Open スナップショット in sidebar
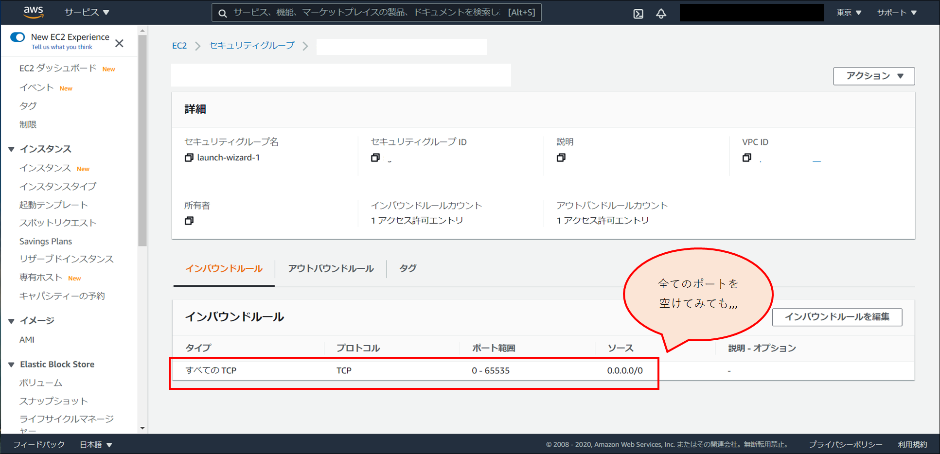Screen dimensions: 940x454 tap(53, 401)
